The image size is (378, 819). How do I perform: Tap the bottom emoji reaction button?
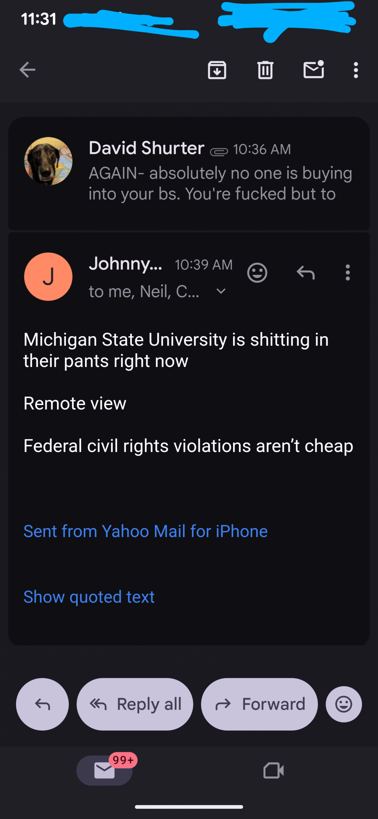(344, 704)
